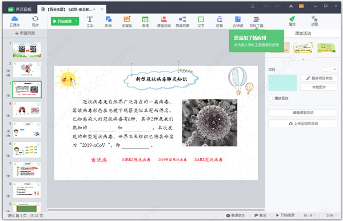Open the 多媒体 multimedia tool
The image size is (343, 221).
(x=127, y=22)
